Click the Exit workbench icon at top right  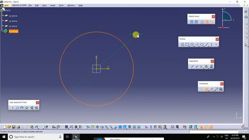(246, 16)
